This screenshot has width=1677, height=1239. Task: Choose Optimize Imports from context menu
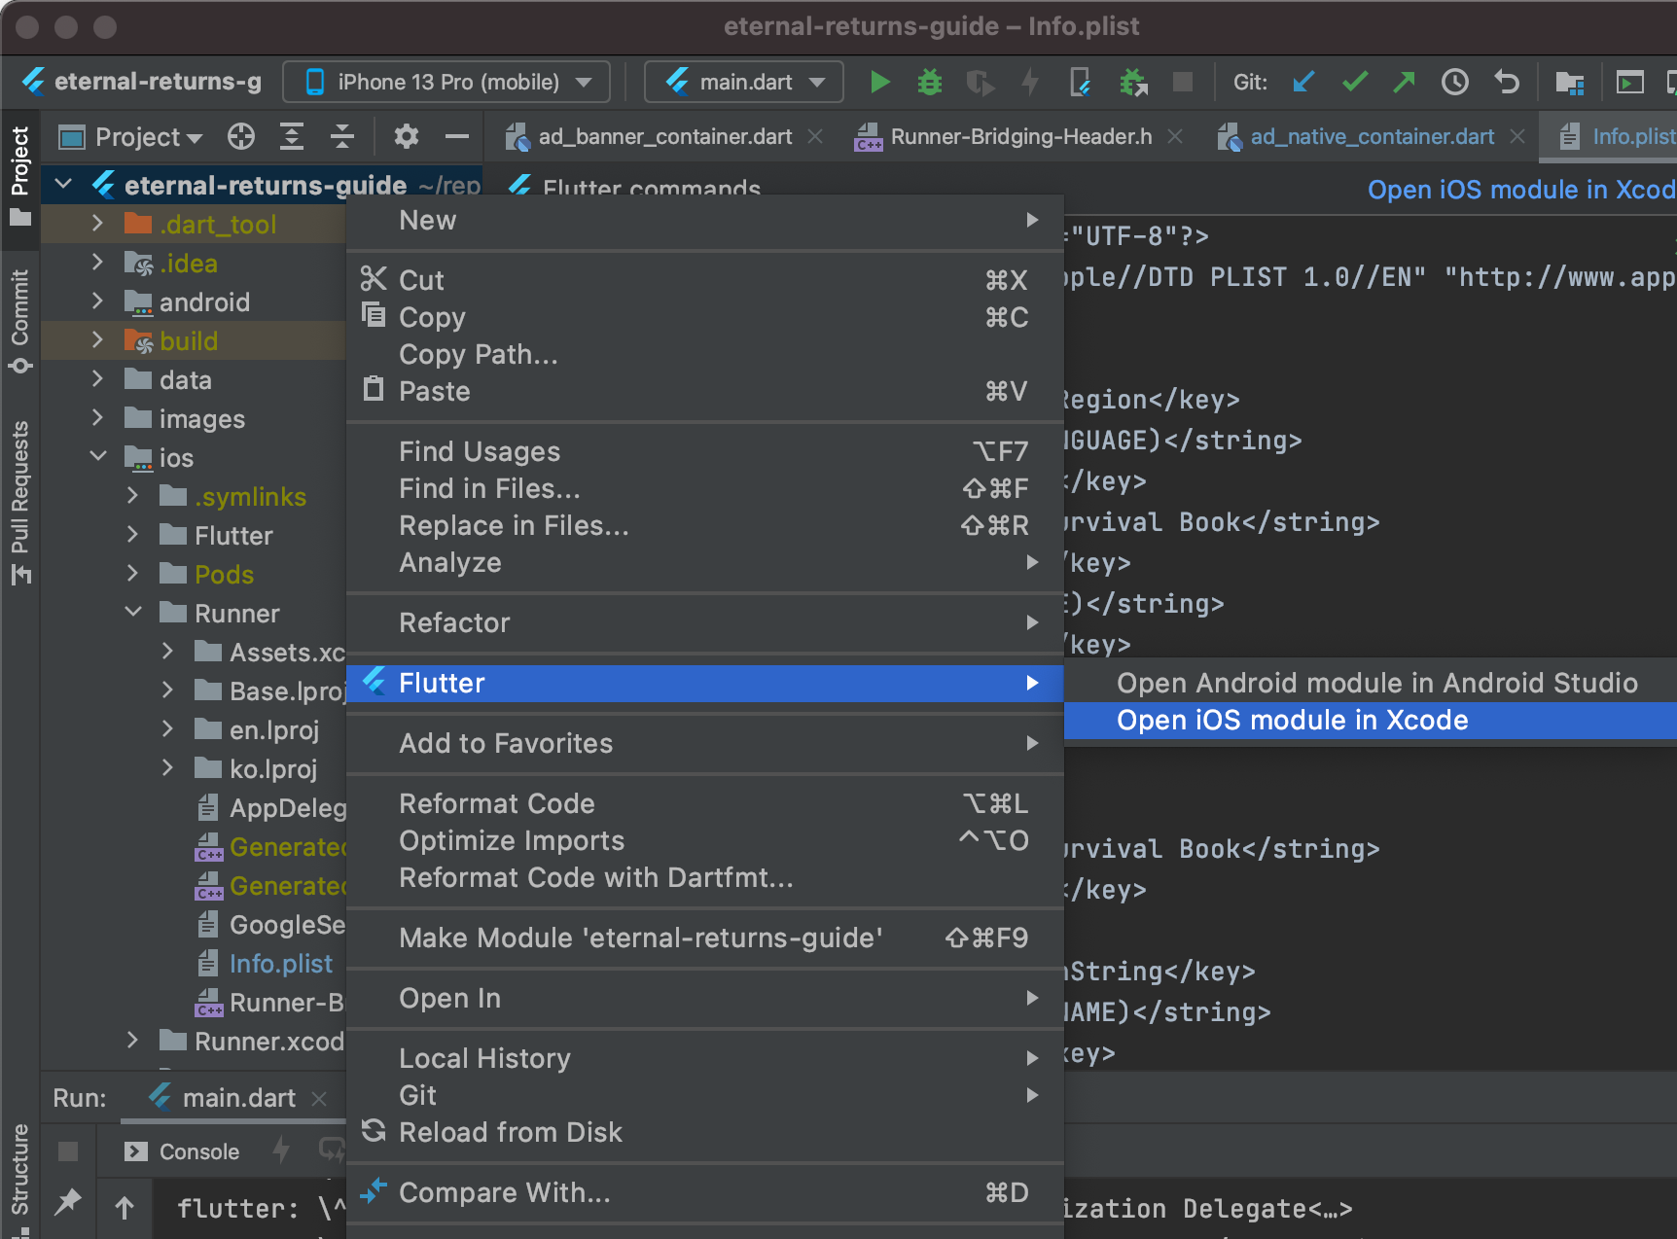705,841
